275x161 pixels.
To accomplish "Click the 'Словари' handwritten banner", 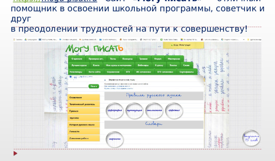I will point(154,125).
